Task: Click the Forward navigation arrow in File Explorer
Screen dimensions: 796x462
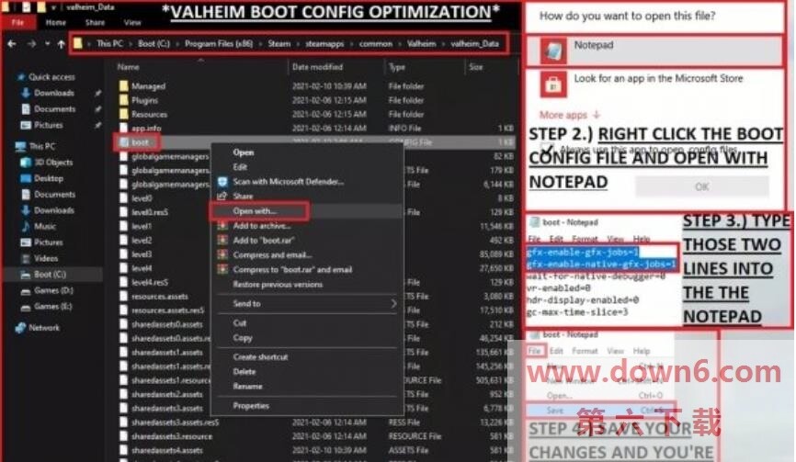Action: click(x=31, y=44)
